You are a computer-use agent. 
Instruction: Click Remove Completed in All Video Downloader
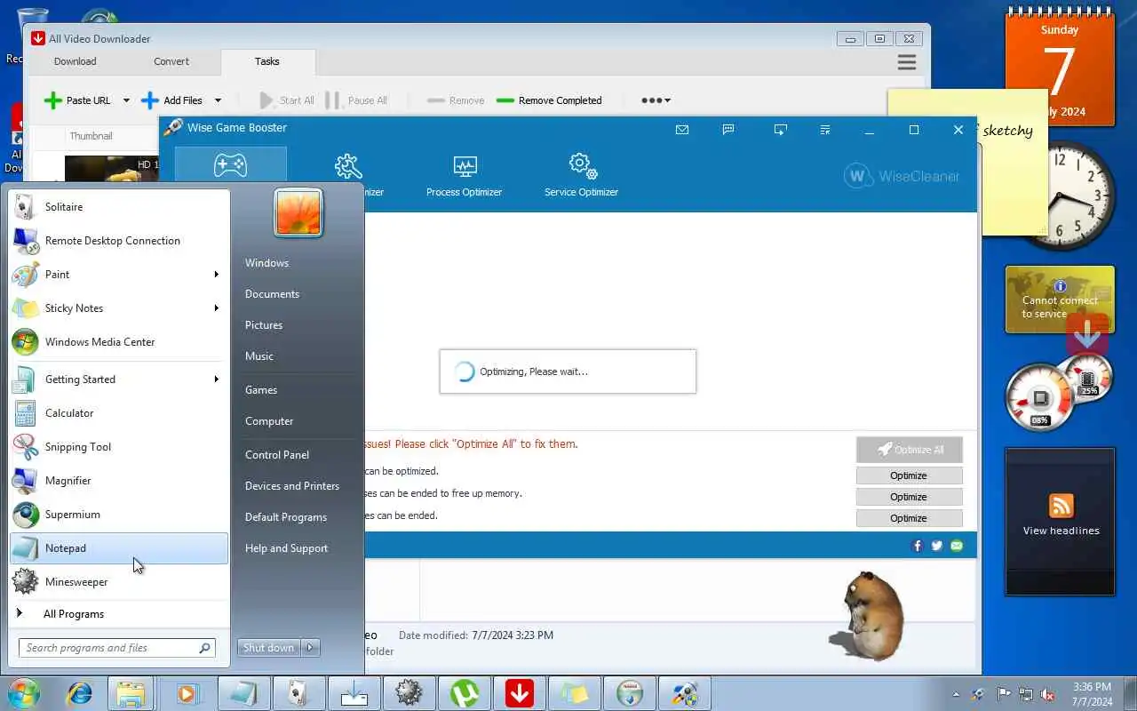[x=549, y=100]
